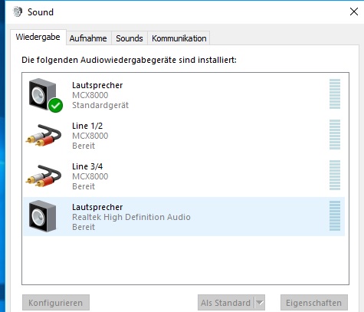Switch to the Kommunikation tab
The height and width of the screenshot is (312, 364).
click(x=179, y=38)
